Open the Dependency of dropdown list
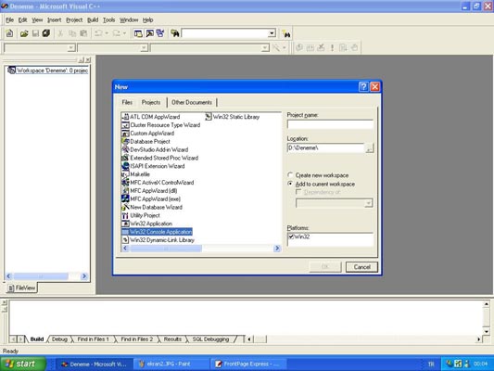This screenshot has height=371, width=494. click(368, 203)
